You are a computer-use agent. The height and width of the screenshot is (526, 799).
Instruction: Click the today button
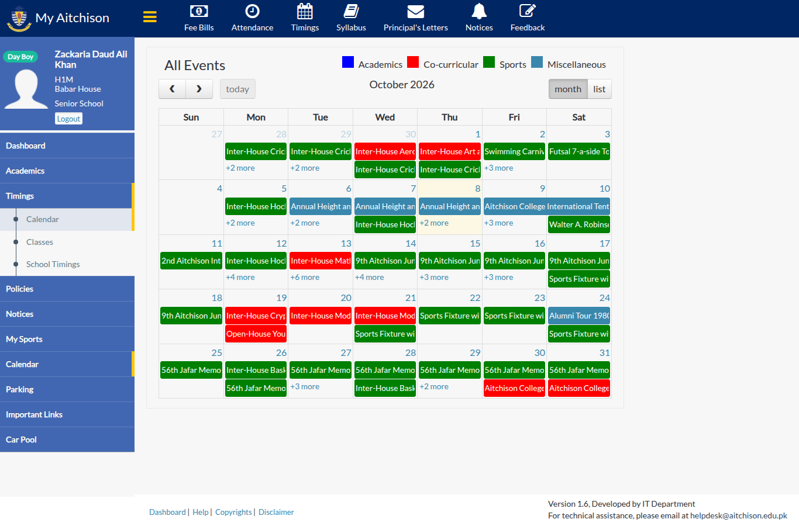[237, 89]
